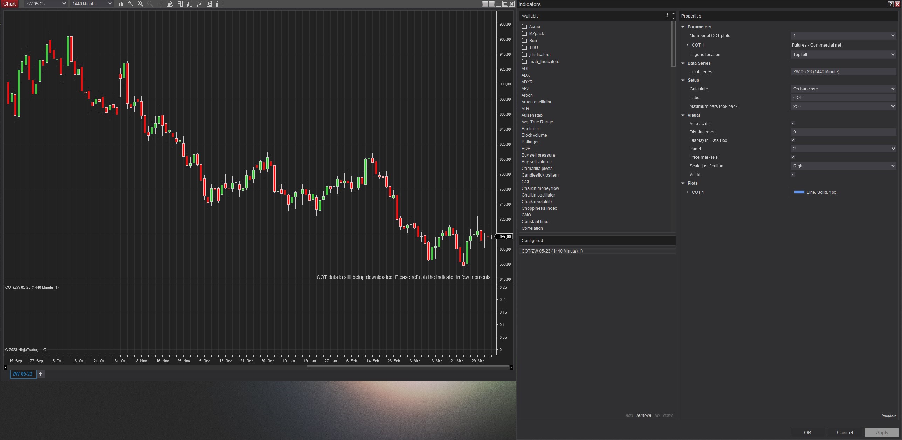This screenshot has height=440, width=902.
Task: Open the Legend location dropdown
Action: point(843,55)
